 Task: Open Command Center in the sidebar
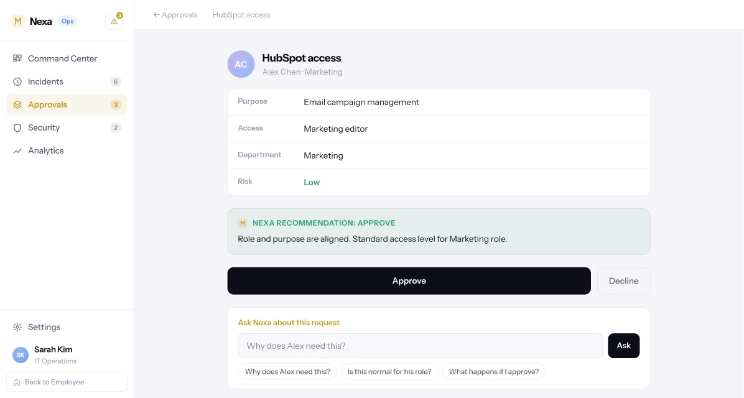coord(67,58)
